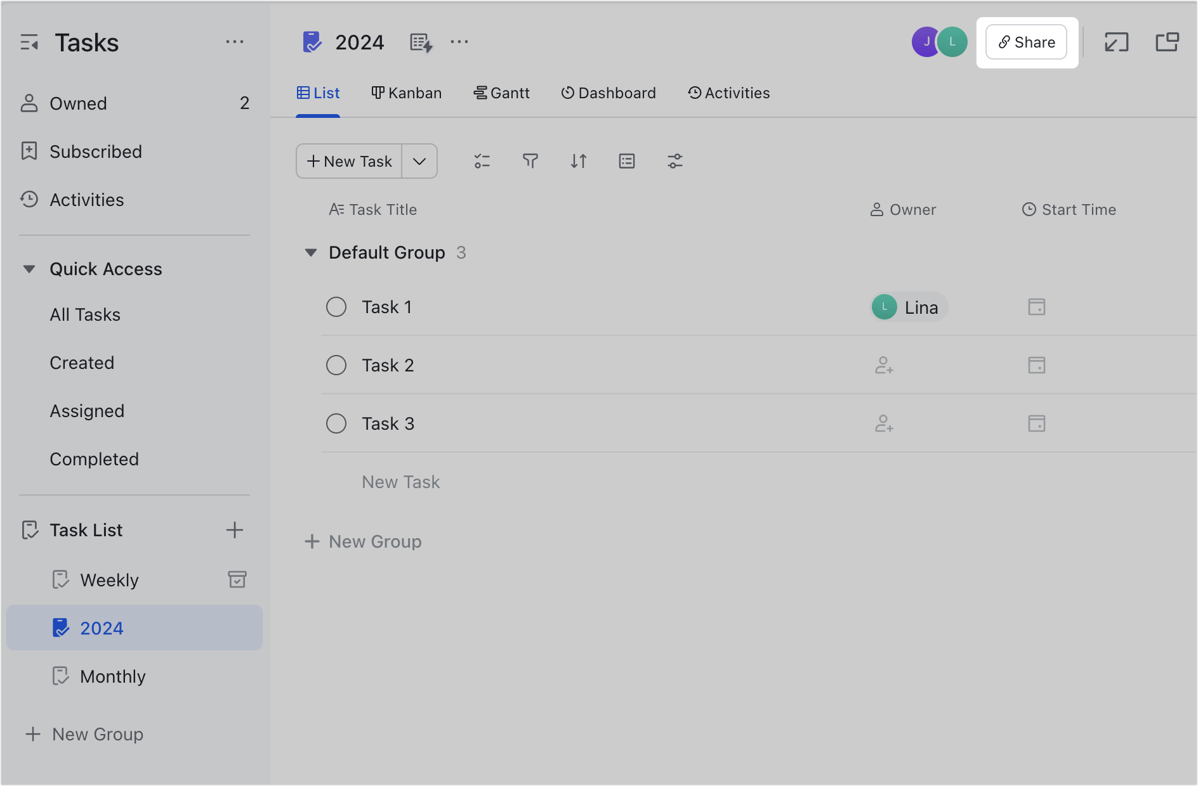1198x786 pixels.
Task: Click the view settings slider icon
Action: pyautogui.click(x=675, y=161)
